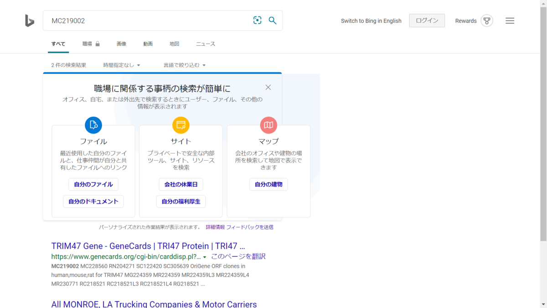Click the Bing logo icon
The image size is (547, 308).
[30, 21]
